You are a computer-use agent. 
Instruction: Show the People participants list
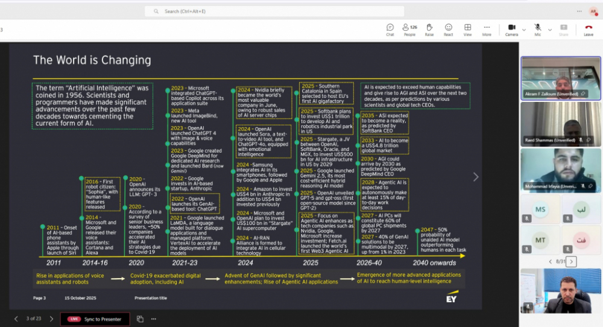409,29
